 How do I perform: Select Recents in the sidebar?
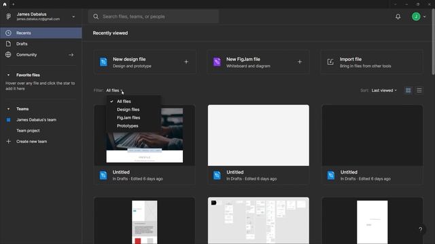click(41, 33)
